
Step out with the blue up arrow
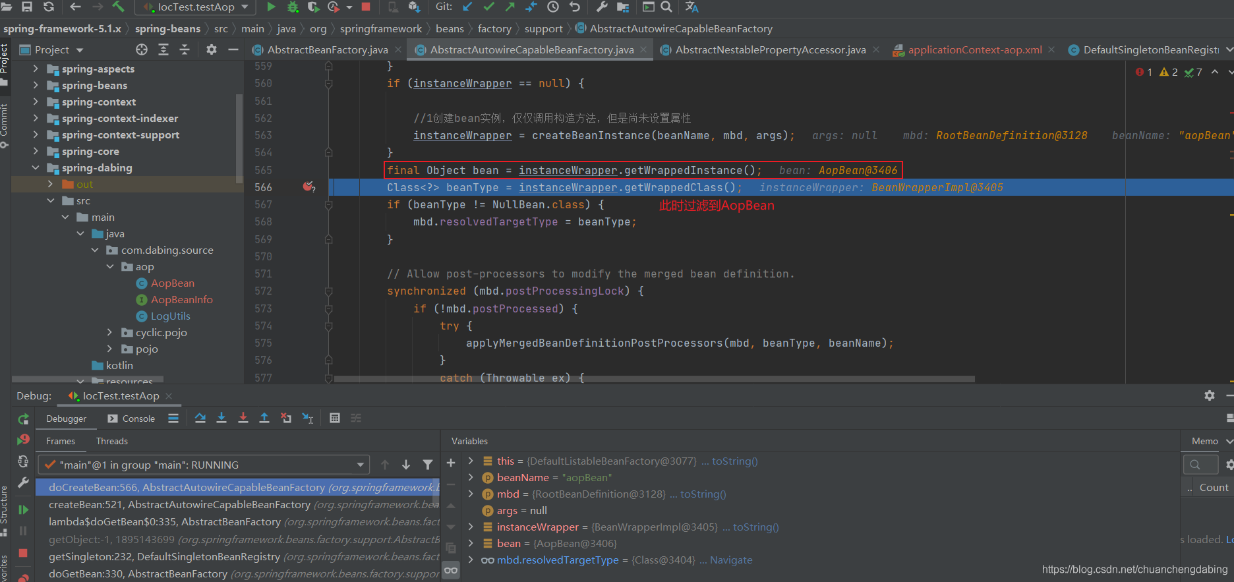tap(264, 418)
